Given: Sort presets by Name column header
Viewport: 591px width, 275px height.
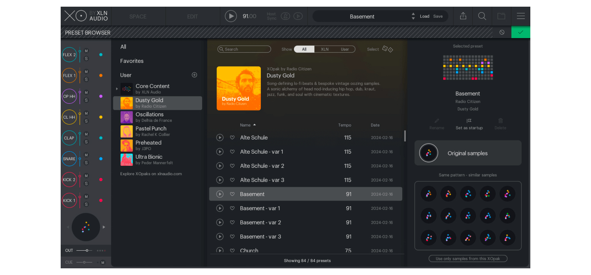Looking at the screenshot, I should pyautogui.click(x=245, y=125).
